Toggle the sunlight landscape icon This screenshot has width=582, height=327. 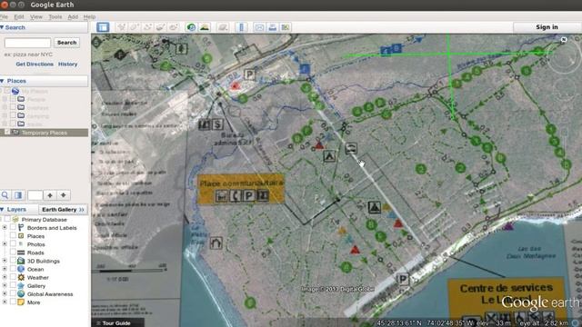[205, 27]
